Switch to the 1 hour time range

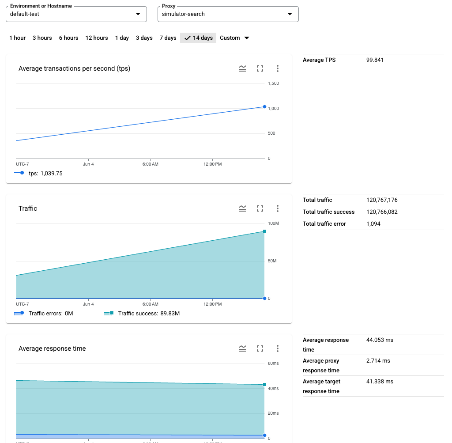coord(17,38)
